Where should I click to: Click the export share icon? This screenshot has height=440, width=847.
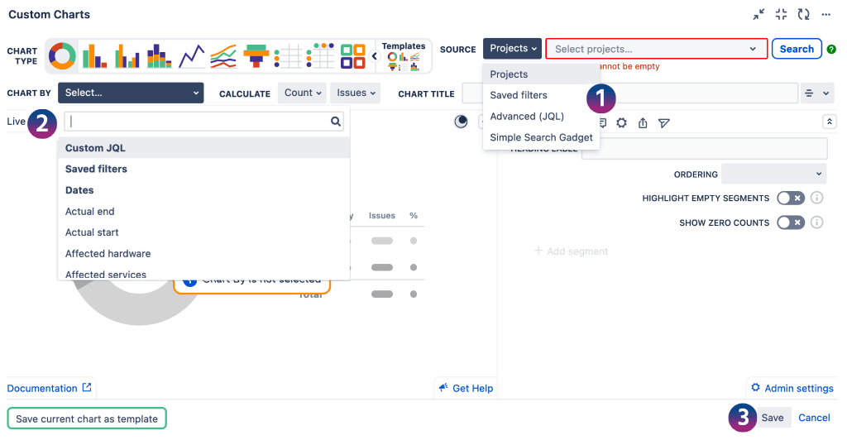pos(643,123)
